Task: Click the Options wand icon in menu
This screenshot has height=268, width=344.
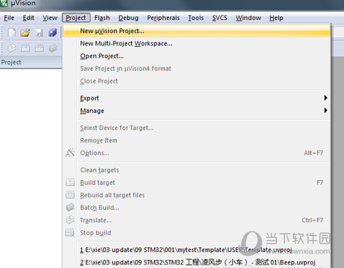Action: (70, 153)
